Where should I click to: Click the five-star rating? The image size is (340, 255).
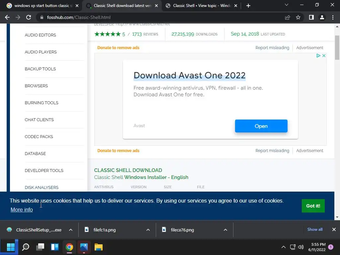click(107, 34)
